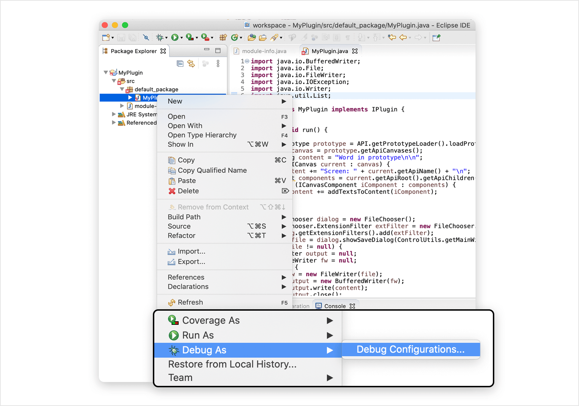
Task: Collapse the default_package node
Action: coord(122,89)
